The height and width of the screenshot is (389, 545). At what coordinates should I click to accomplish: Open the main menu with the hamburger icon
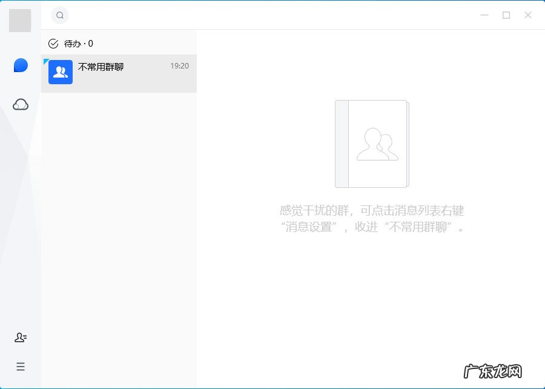(x=20, y=367)
